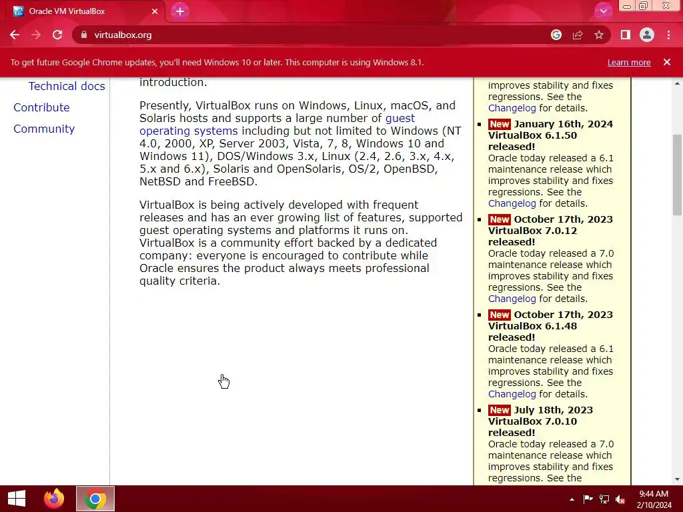Dismiss the Chrome update notification bar
Screen dimensions: 683x512
click(x=667, y=62)
